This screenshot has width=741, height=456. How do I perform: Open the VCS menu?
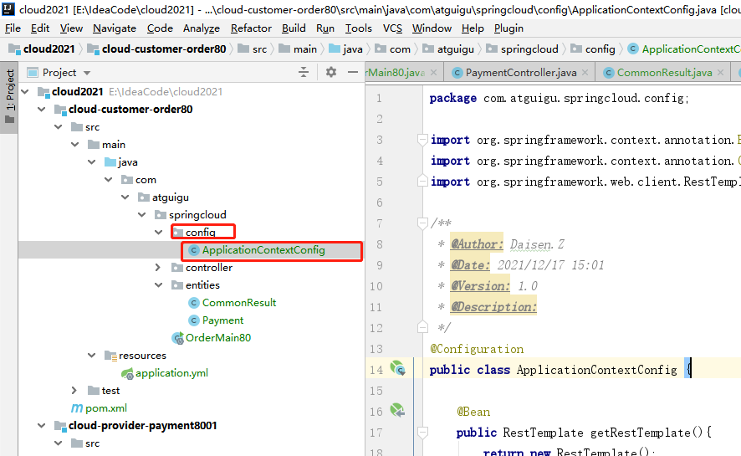(x=392, y=28)
